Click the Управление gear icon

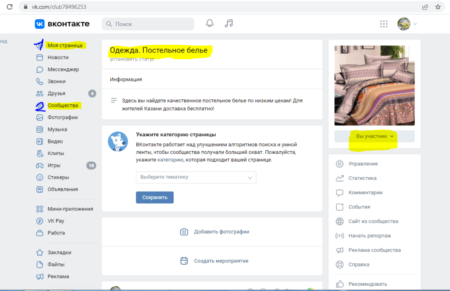339,164
